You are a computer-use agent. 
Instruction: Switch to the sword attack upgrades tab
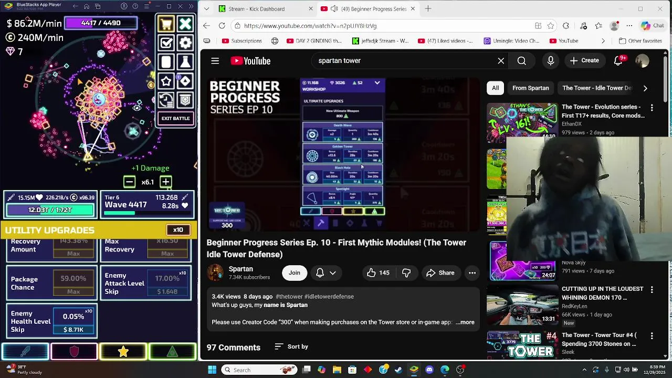tap(25, 352)
